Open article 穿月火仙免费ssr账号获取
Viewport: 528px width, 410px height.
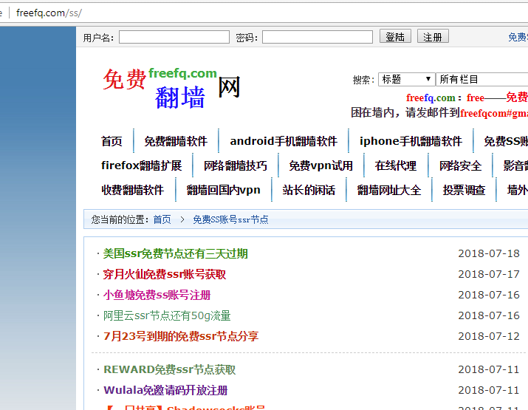tap(165, 274)
